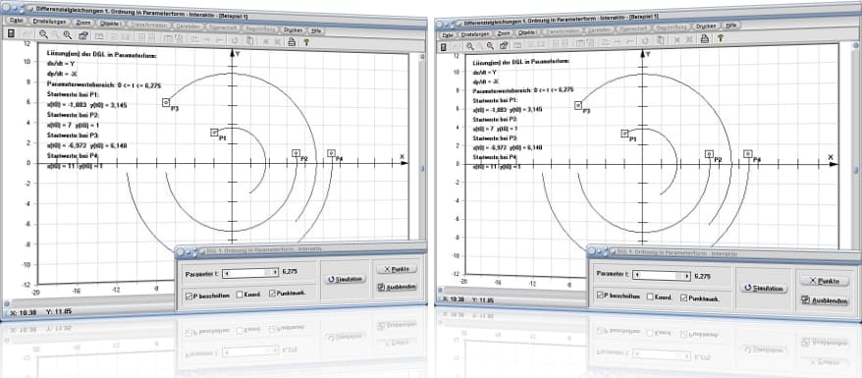Click the printer icon in left window toolbar
The width and height of the screenshot is (862, 378).
(x=292, y=42)
